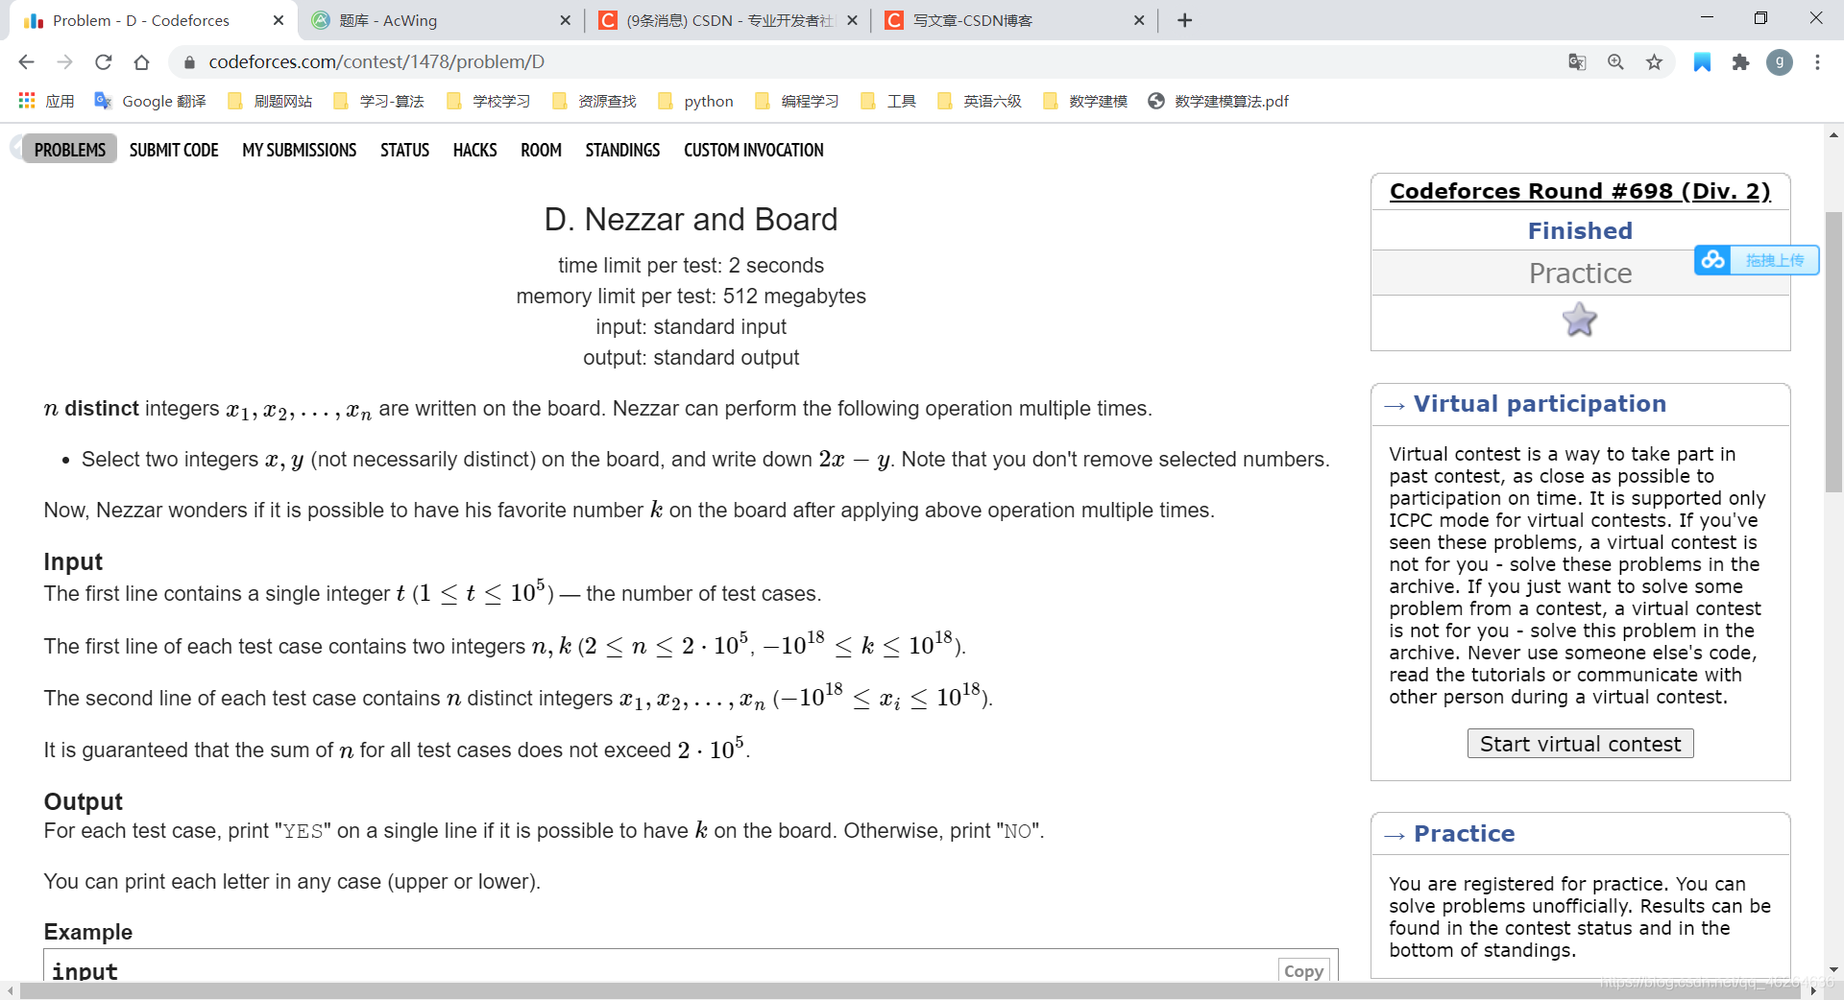Open the Chrome three-dot menu
The image size is (1844, 1000).
[1817, 62]
